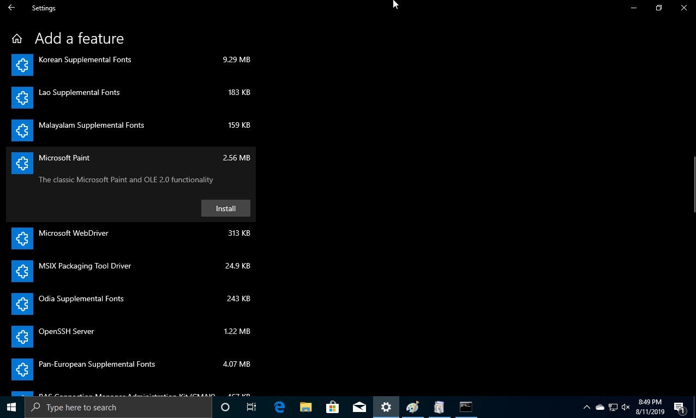
Task: Open the taskbar app left of Command Prompt
Action: click(x=439, y=407)
